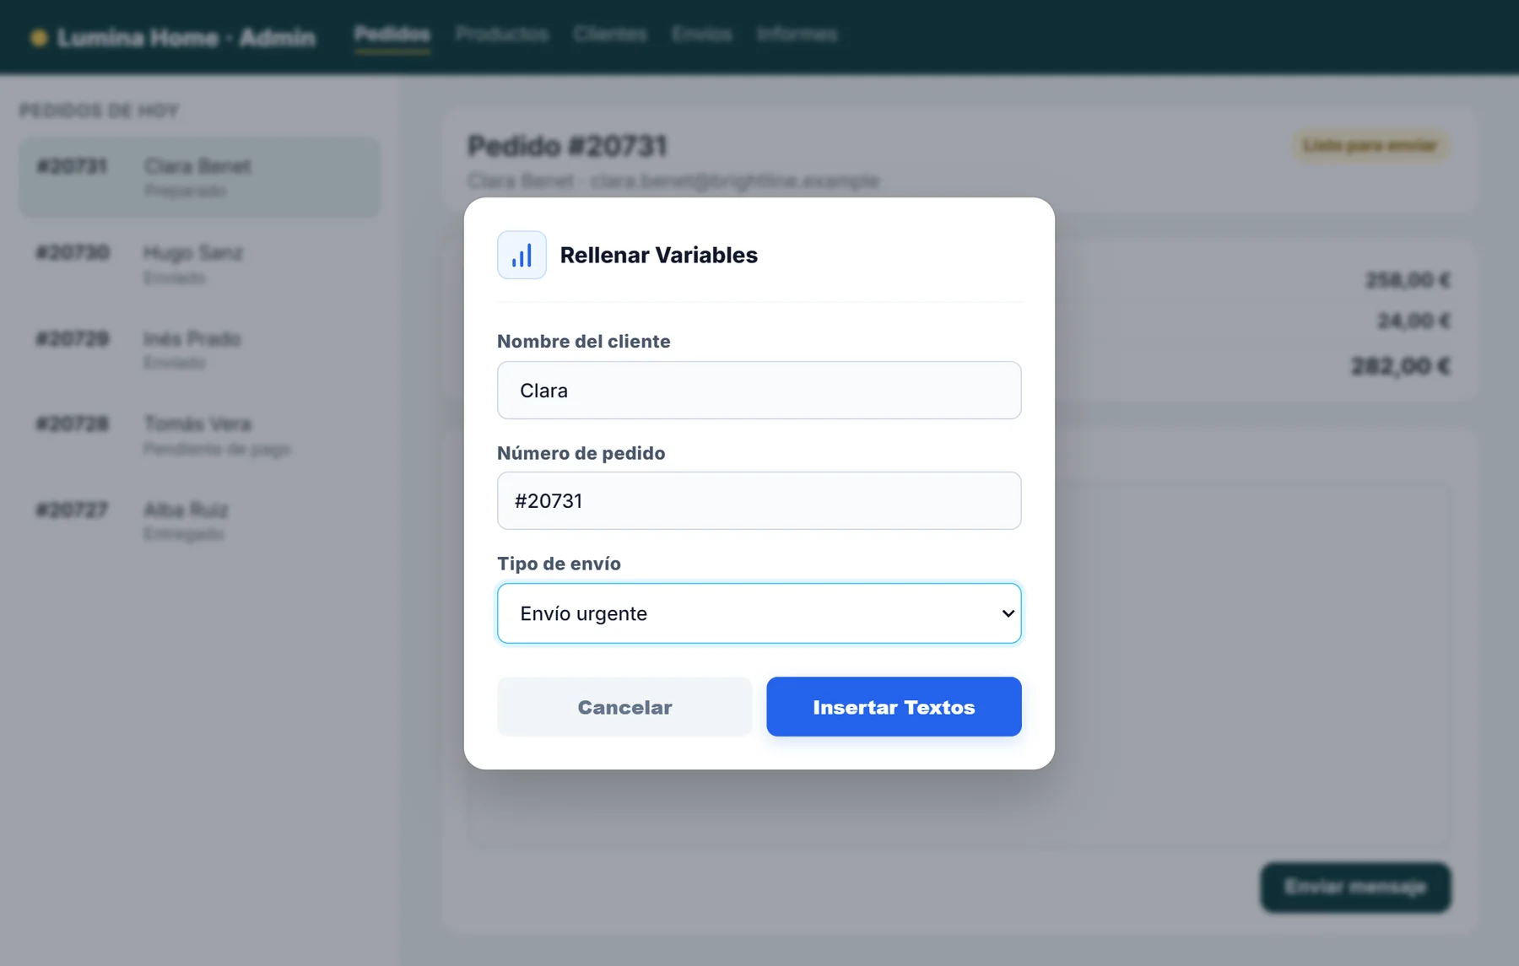The height and width of the screenshot is (966, 1519).
Task: Click the Pedido #20731 heading
Action: tap(567, 146)
